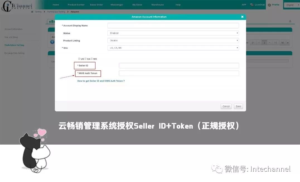The image size is (300, 182).
Task: Check the MX site checkbox
Action: 92,59
